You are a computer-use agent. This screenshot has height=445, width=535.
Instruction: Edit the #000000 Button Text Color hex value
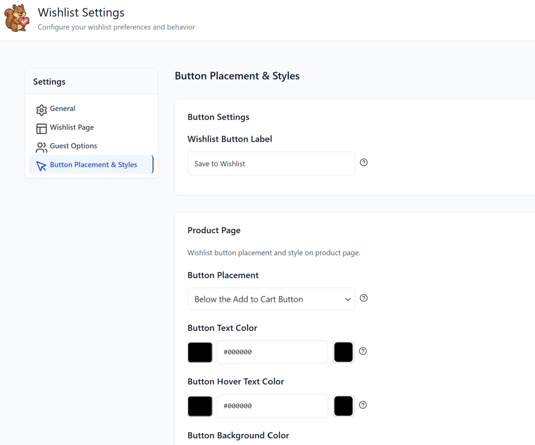[x=272, y=352]
